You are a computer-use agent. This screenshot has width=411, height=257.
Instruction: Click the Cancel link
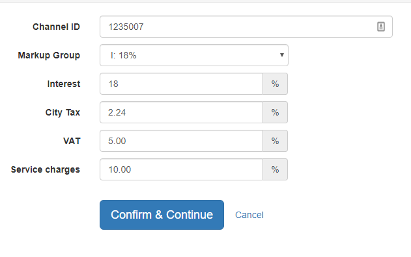pos(249,215)
